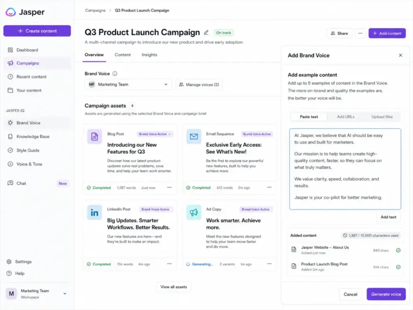Image resolution: width=413 pixels, height=310 pixels.
Task: Click '1,387 / 10,000 characters used' counter
Action: [x=371, y=235]
